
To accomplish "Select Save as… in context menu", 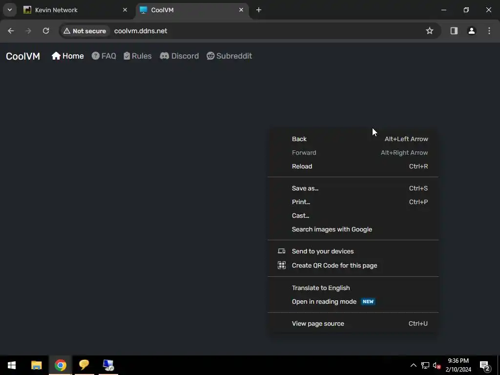I will (x=353, y=188).
